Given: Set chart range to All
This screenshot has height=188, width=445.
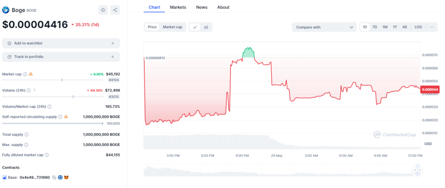Looking at the screenshot, I should tap(405, 27).
